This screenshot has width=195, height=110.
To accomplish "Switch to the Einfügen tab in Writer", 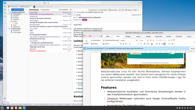I will click(128, 36).
